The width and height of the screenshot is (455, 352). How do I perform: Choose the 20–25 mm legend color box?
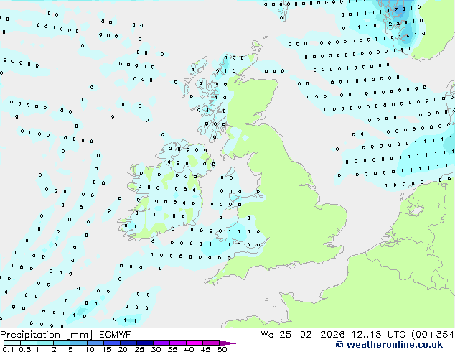click(128, 343)
